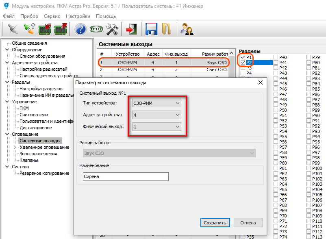Click the TEKO logo toolbar icon
Image resolution: width=326 pixels, height=239 pixels.
(96, 29)
